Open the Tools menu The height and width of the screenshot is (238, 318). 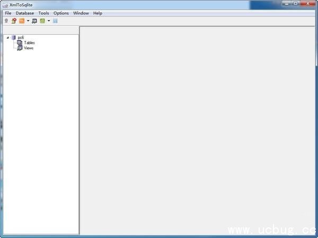(x=43, y=13)
